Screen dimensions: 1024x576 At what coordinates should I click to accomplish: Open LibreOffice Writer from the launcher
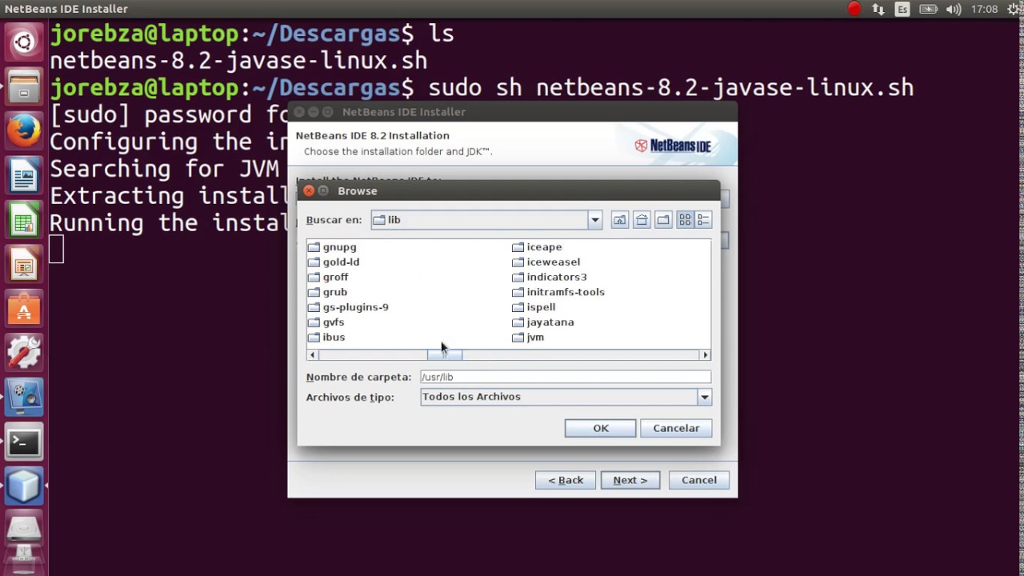click(24, 175)
